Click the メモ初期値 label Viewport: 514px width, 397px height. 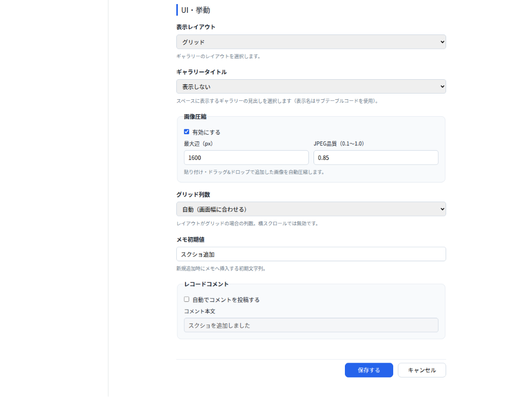190,240
